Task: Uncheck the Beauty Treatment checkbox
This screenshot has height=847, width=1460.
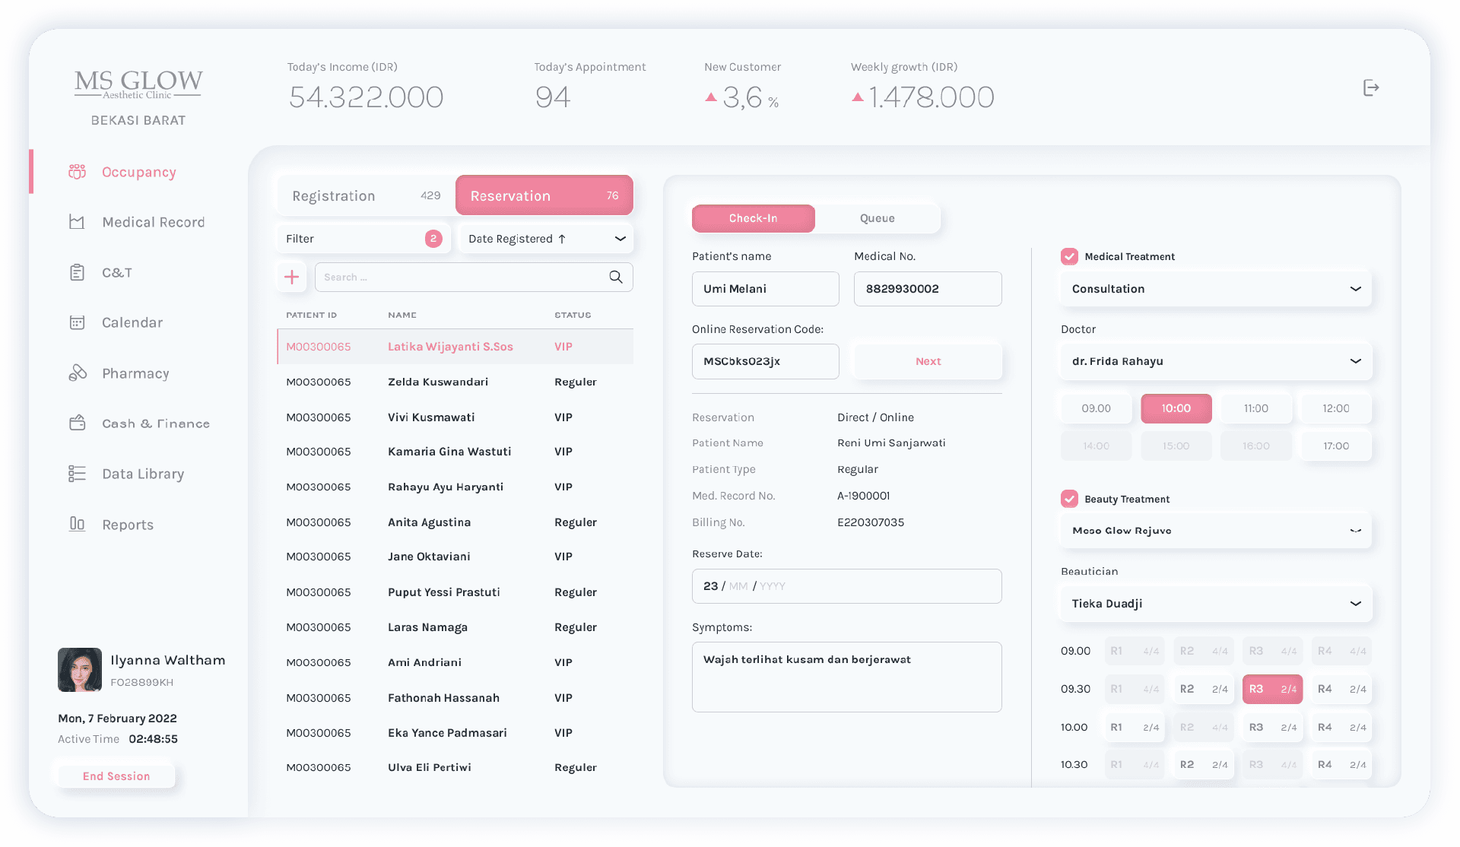Action: pos(1069,499)
